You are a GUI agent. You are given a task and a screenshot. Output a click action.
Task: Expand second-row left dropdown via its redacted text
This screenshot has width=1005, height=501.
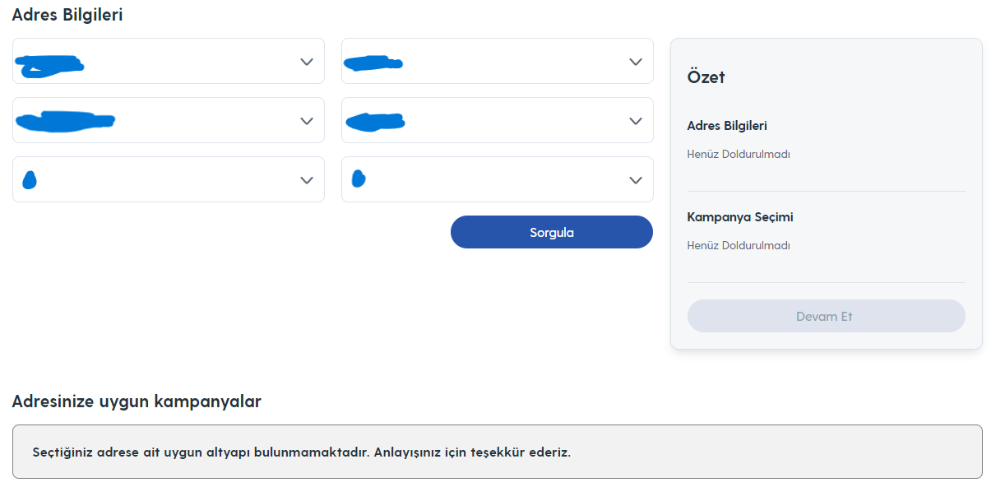(66, 122)
